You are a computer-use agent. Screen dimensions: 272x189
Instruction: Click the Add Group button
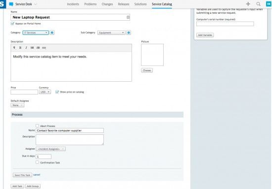click(33, 186)
